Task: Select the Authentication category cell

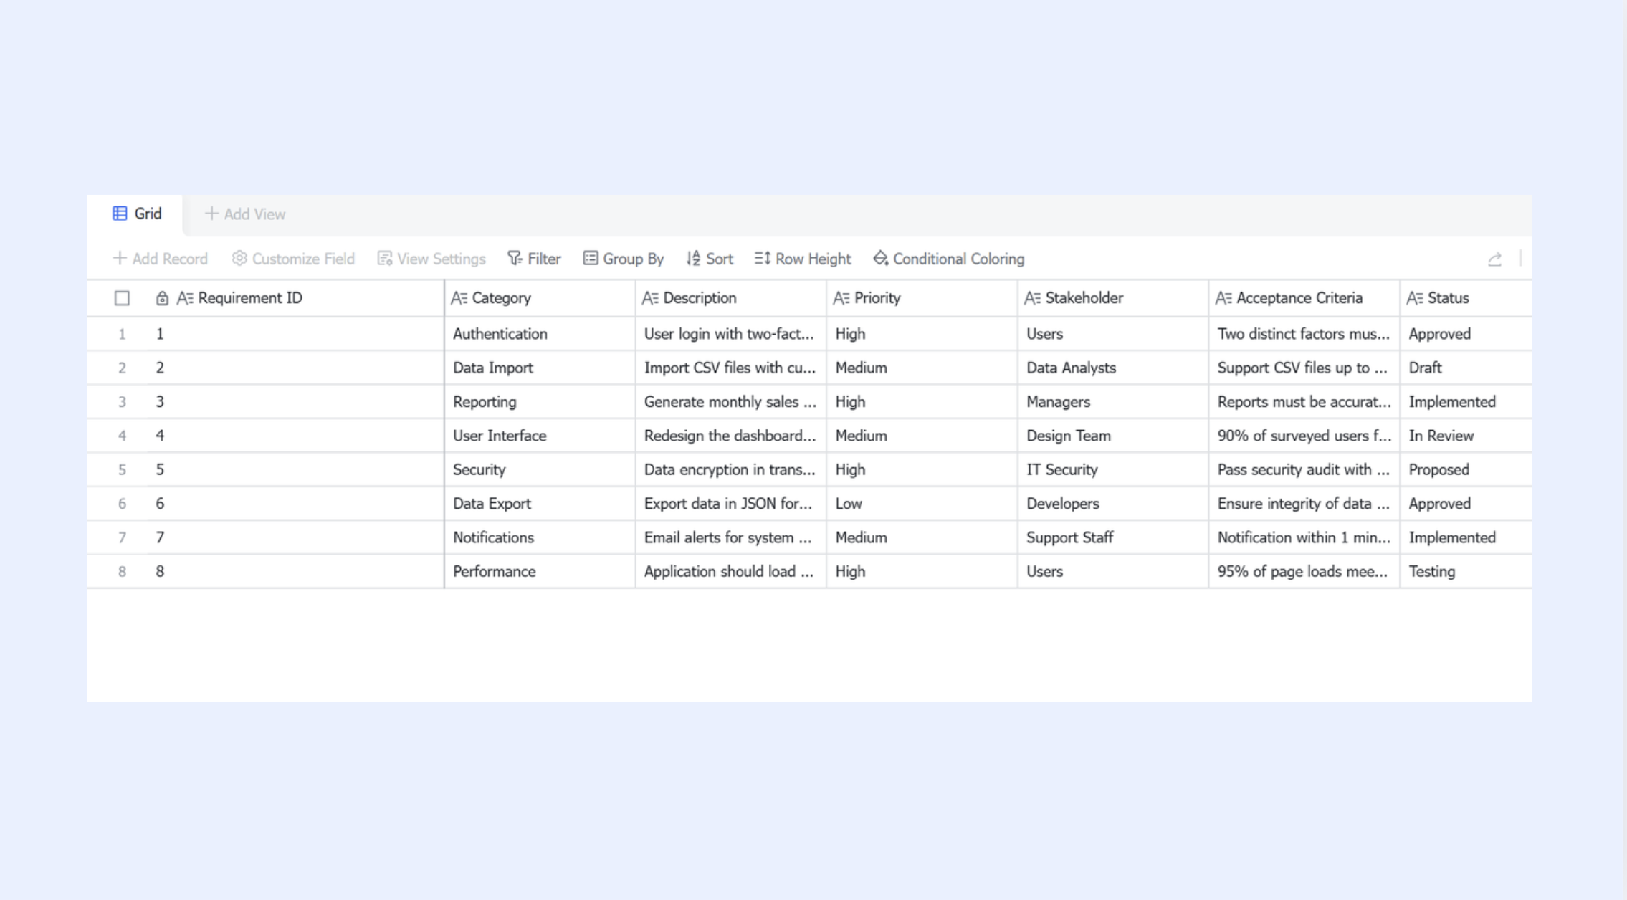Action: tap(540, 334)
